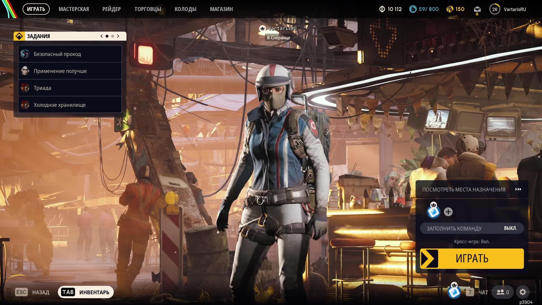Viewport: 542px width, 305px height.
Task: Click the Триада quest icon
Action: tap(25, 88)
